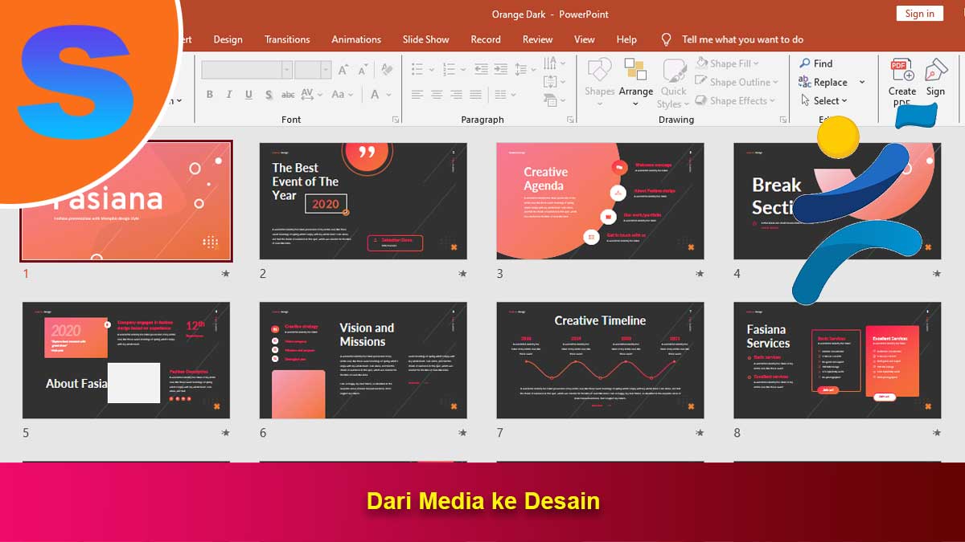
Task: Justify the text
Action: pos(475,95)
